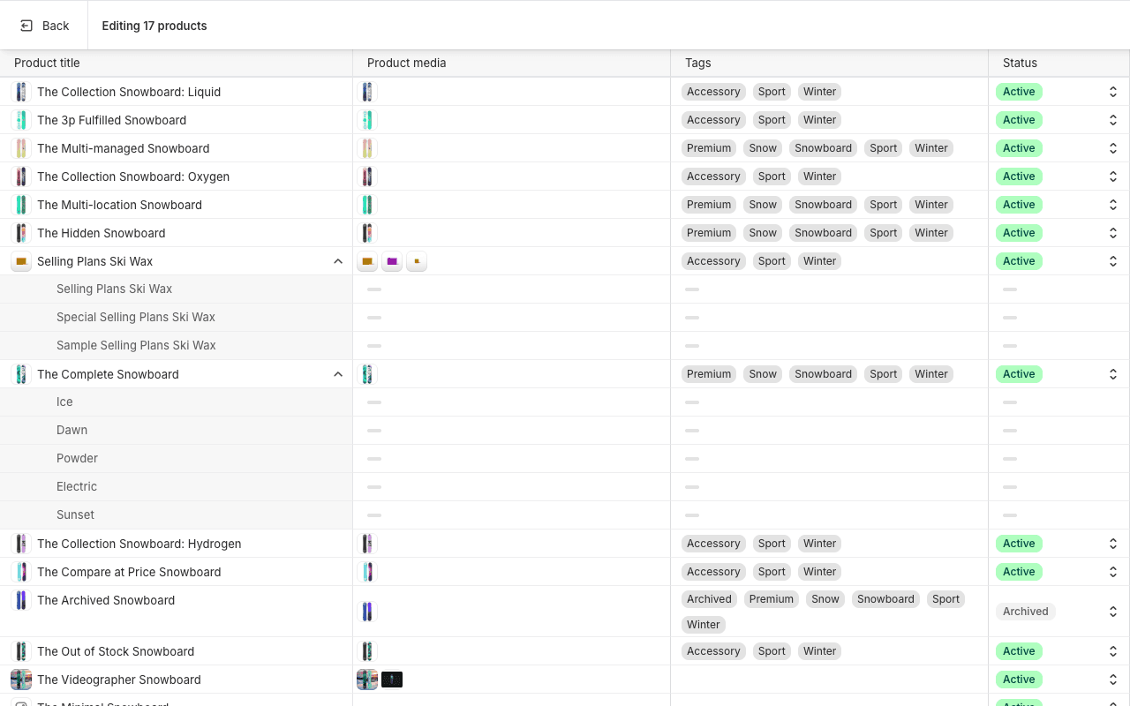The image size is (1130, 706).
Task: Open media image for The Collection Snowboard: Oxygen
Action: (367, 176)
